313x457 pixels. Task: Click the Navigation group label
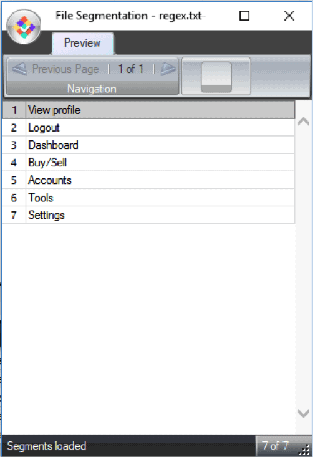(92, 89)
